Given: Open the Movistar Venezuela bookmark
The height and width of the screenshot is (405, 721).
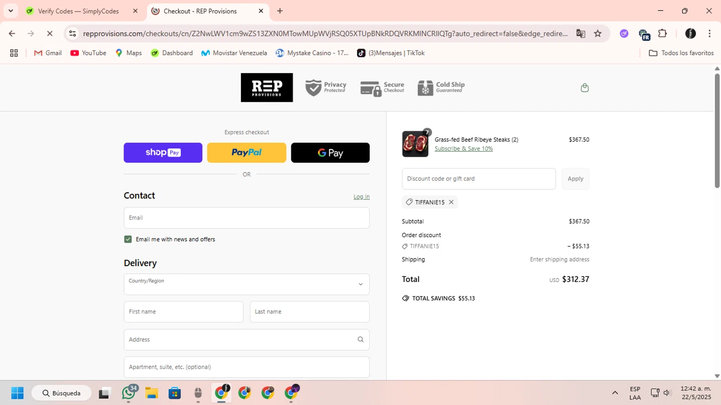Looking at the screenshot, I should [234, 53].
